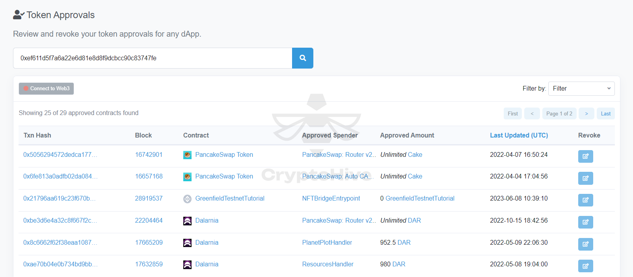Open transaction 0x5056294572dedca177…
This screenshot has height=277, width=633.
pos(60,154)
